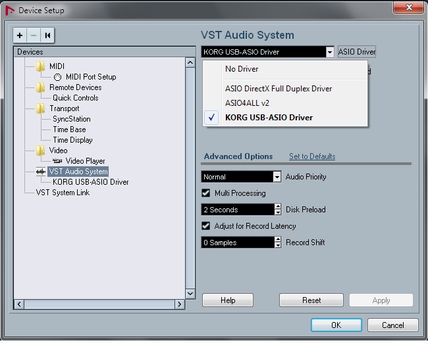Click the Cubase logo in title bar

pos(10,11)
